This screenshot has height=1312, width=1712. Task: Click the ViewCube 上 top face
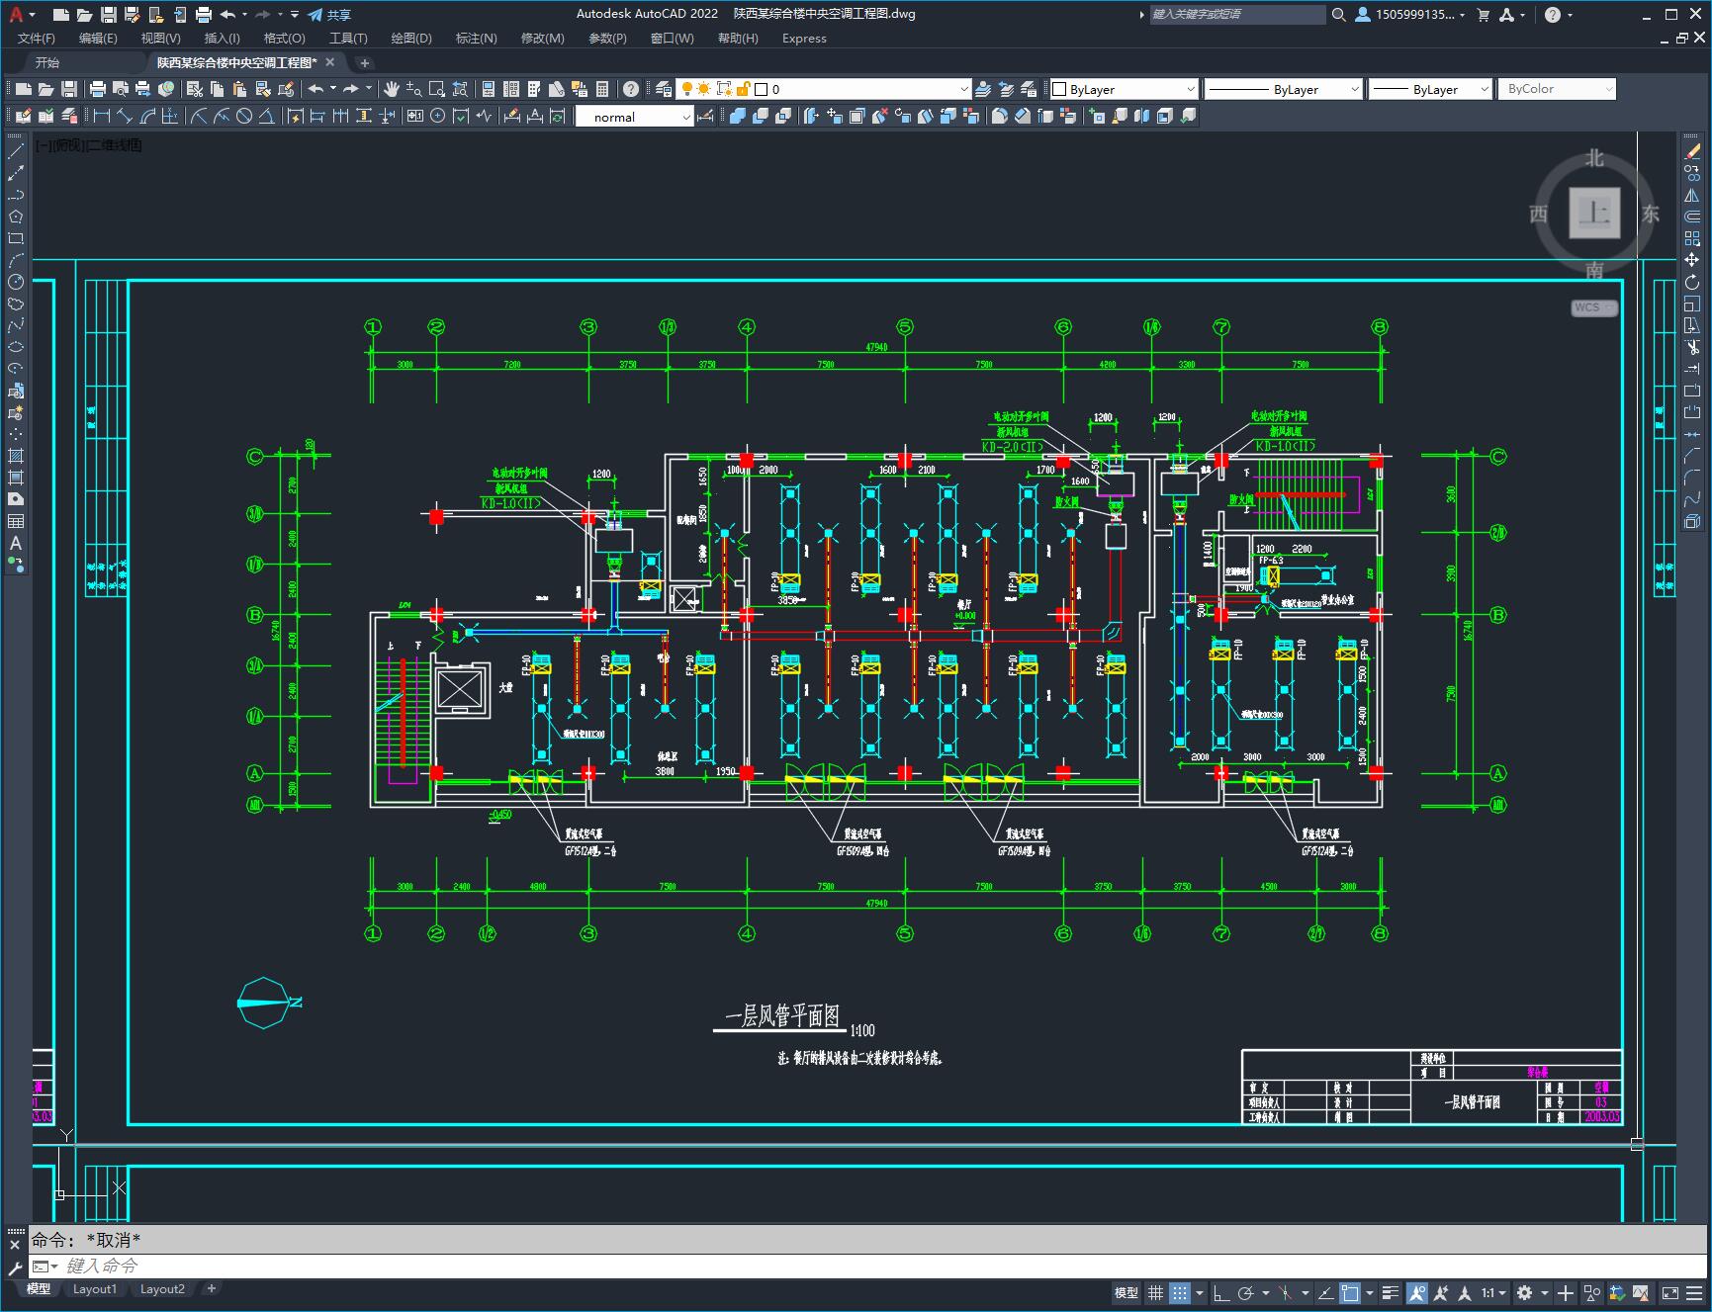click(x=1594, y=213)
